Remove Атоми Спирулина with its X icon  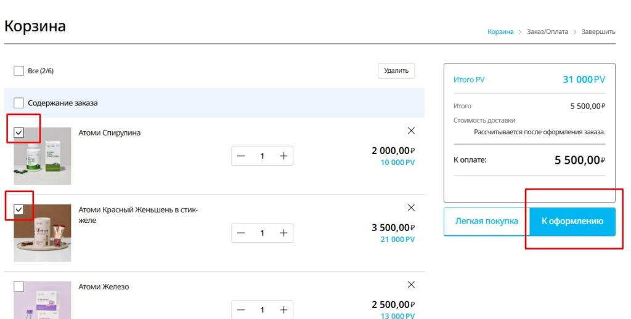[411, 131]
